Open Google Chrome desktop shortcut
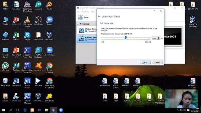 coord(50,68)
